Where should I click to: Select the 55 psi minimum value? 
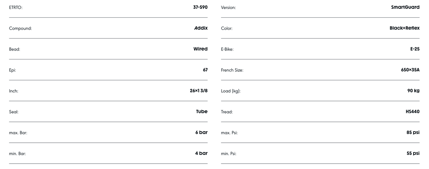tap(413, 153)
